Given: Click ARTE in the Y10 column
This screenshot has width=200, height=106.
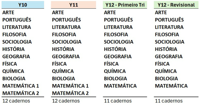Looking at the screenshot, I should tap(8, 13).
